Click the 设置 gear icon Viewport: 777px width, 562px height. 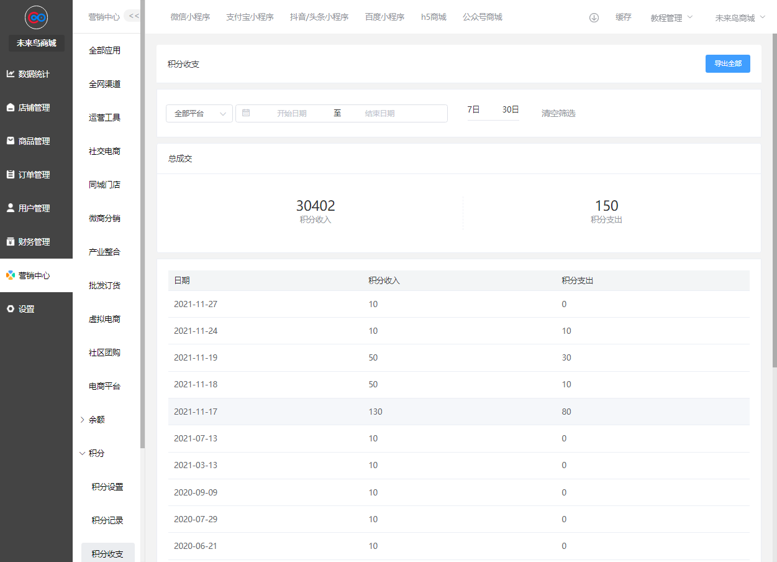pos(11,309)
